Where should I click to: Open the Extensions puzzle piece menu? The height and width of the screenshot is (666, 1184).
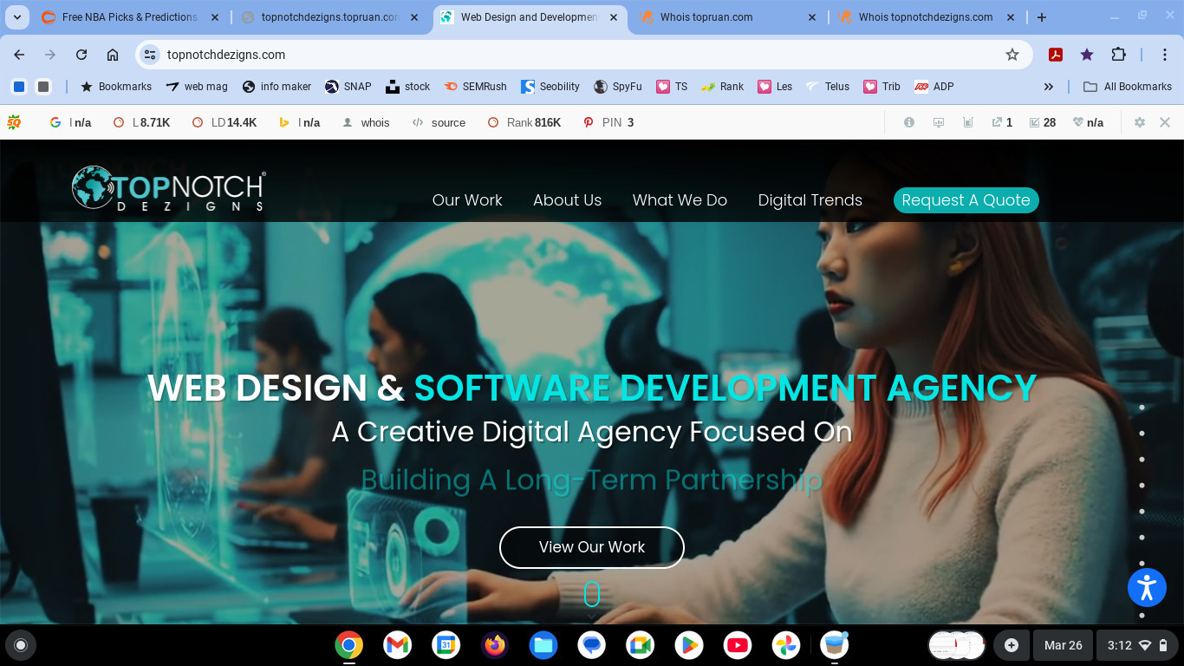point(1118,55)
